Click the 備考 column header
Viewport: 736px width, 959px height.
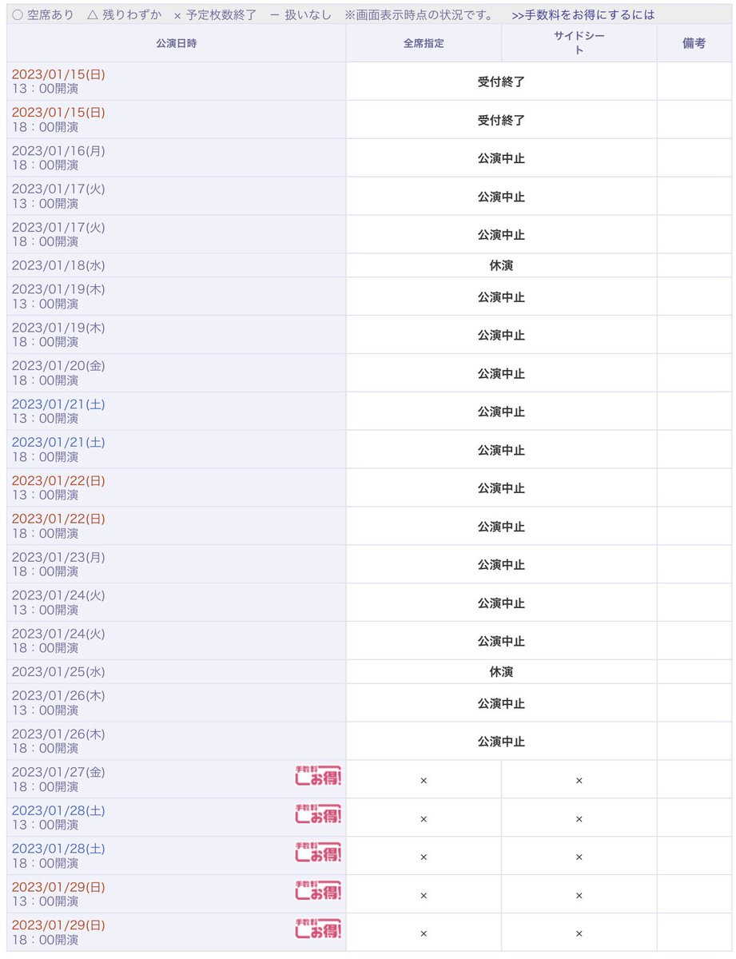point(694,43)
